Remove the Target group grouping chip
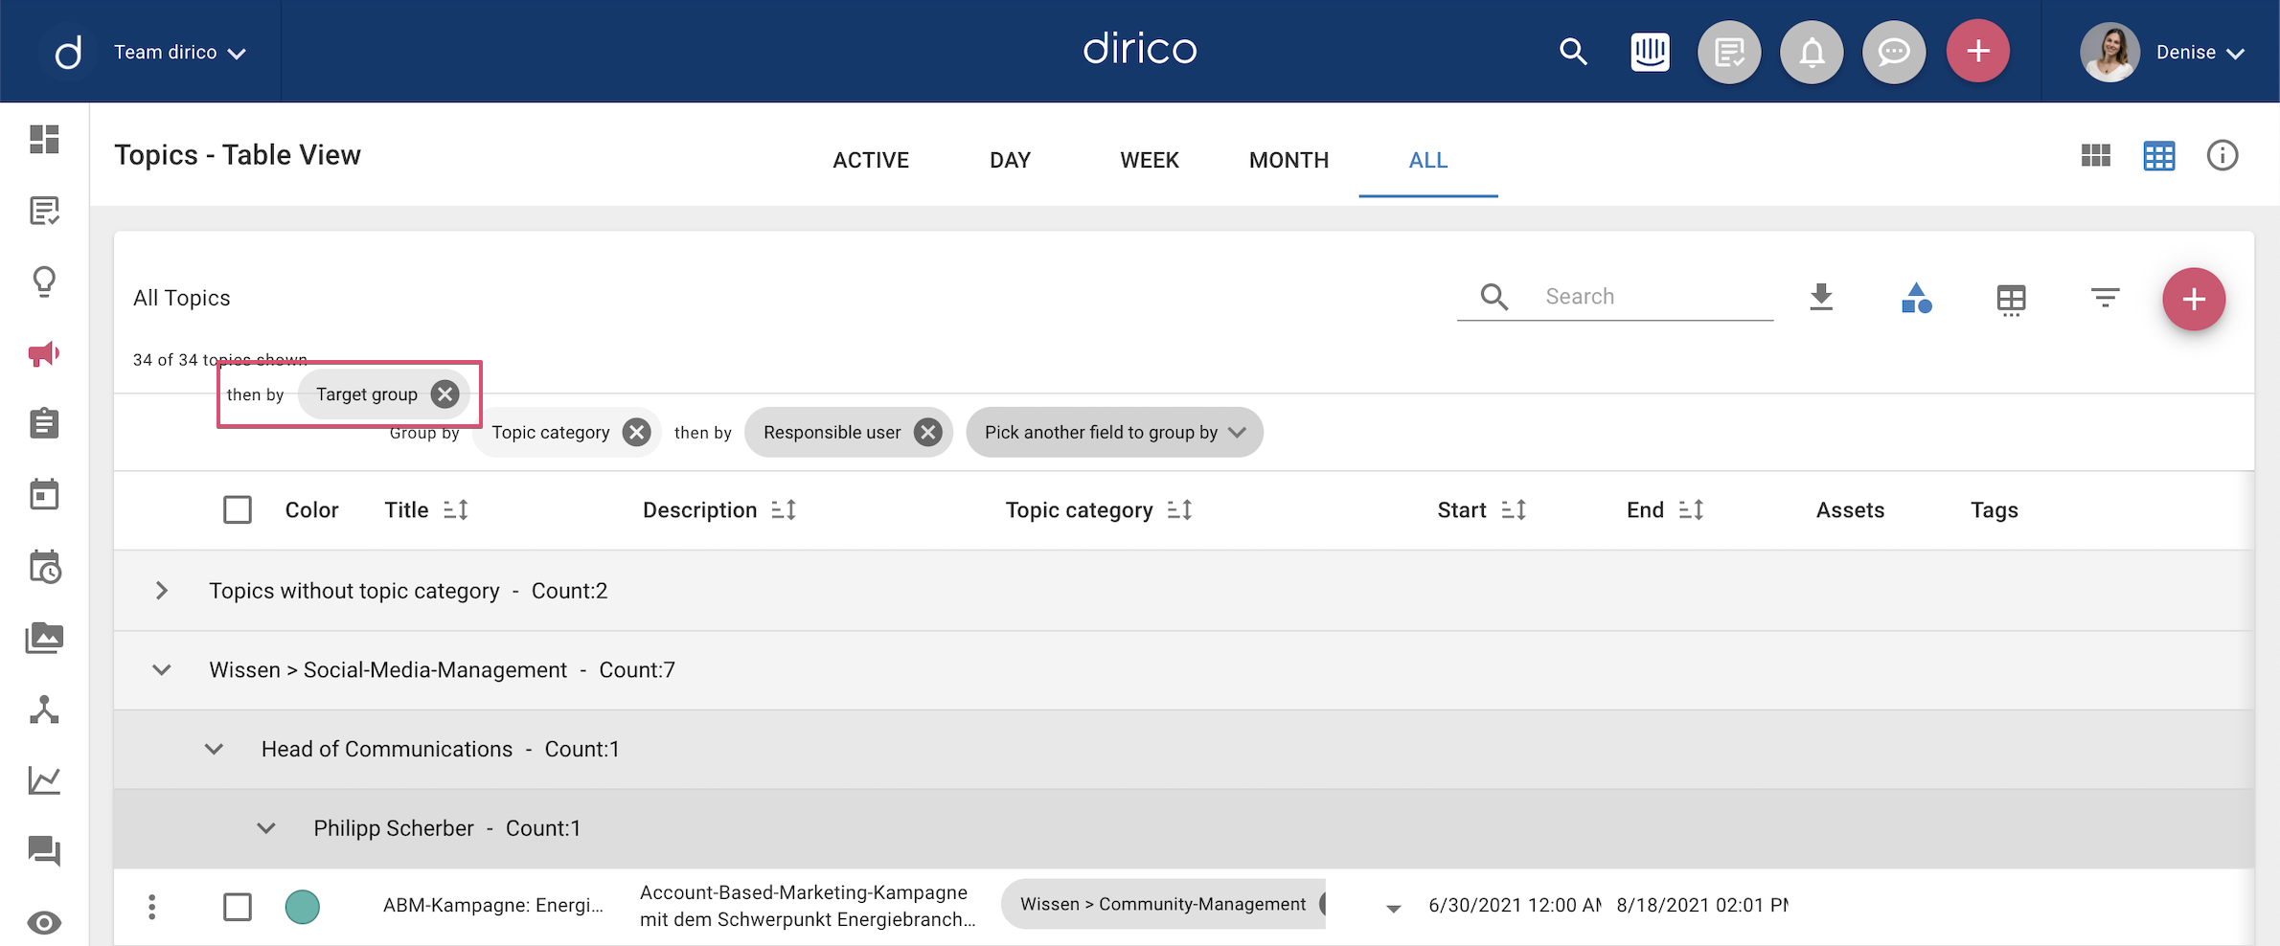Image resolution: width=2280 pixels, height=946 pixels. pos(445,394)
